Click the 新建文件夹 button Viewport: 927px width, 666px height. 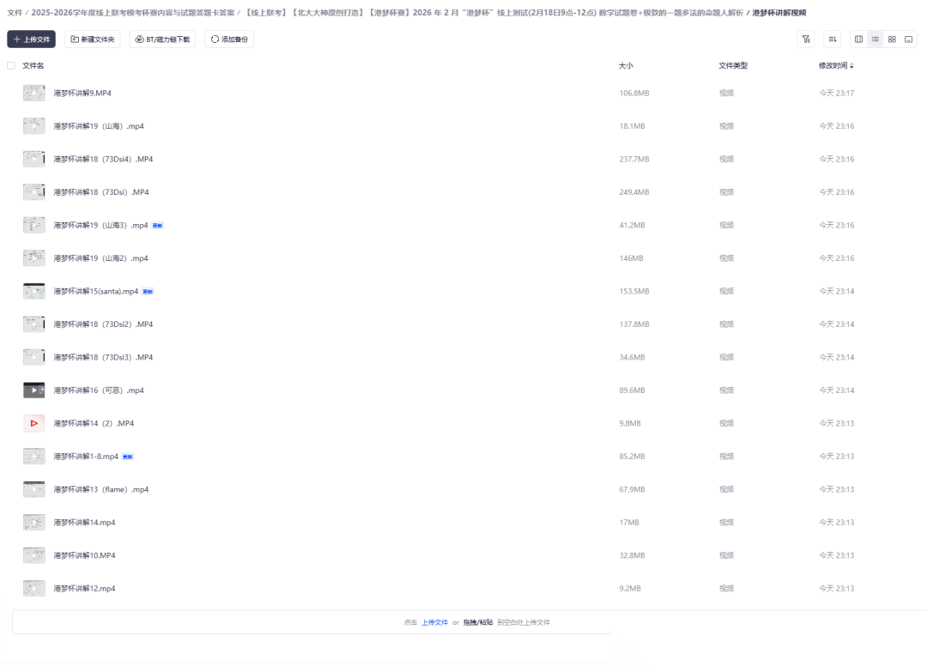(93, 39)
